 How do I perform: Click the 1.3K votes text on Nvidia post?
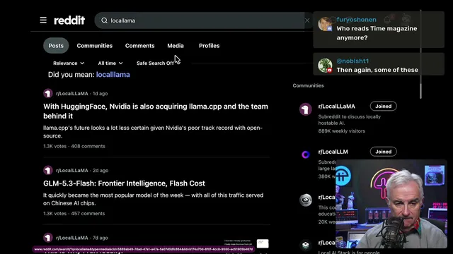55,146
